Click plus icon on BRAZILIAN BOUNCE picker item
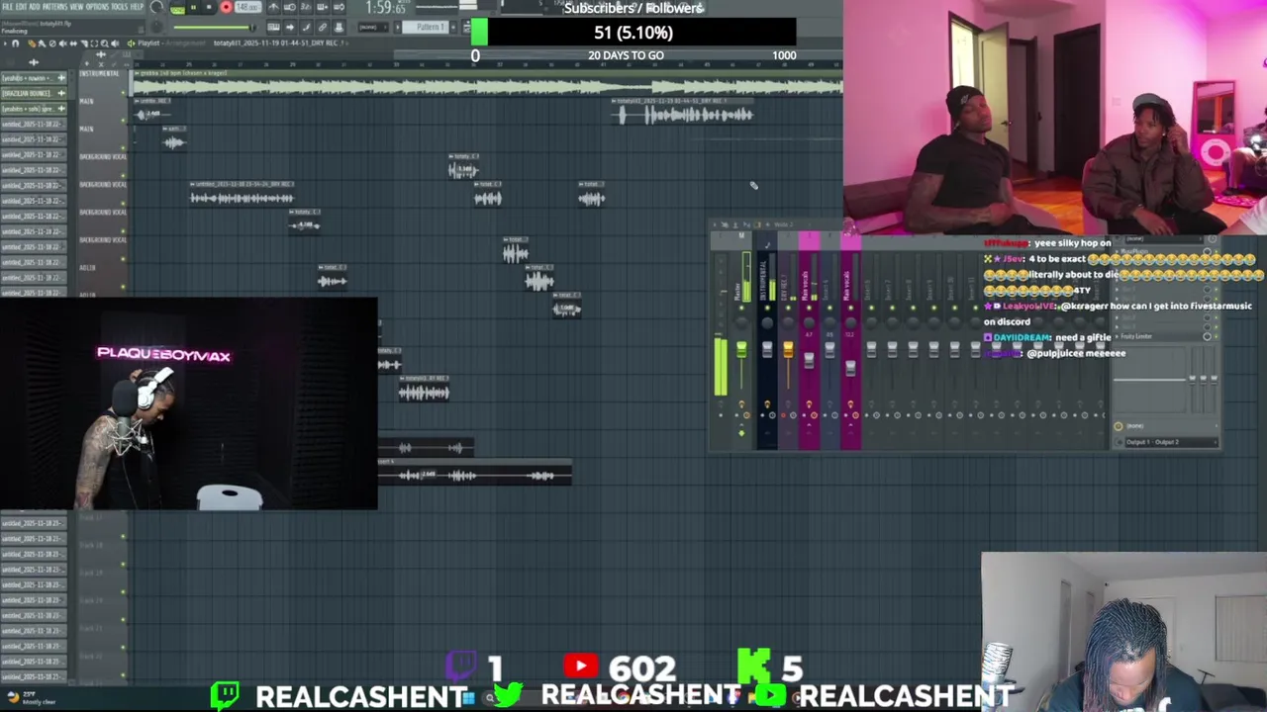Viewport: 1267px width, 712px height. pyautogui.click(x=61, y=93)
